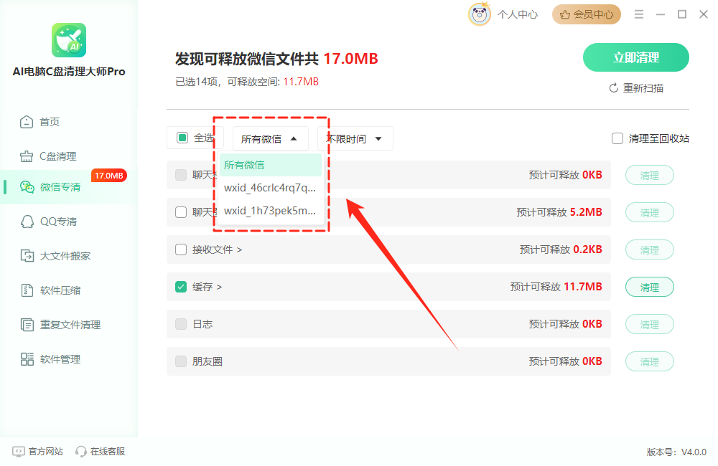Click the 日志 row label

pyautogui.click(x=202, y=324)
